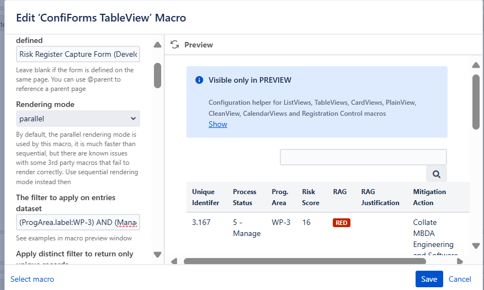Click the Prog. Area column header
Image resolution: width=484 pixels, height=290 pixels.
(x=280, y=197)
